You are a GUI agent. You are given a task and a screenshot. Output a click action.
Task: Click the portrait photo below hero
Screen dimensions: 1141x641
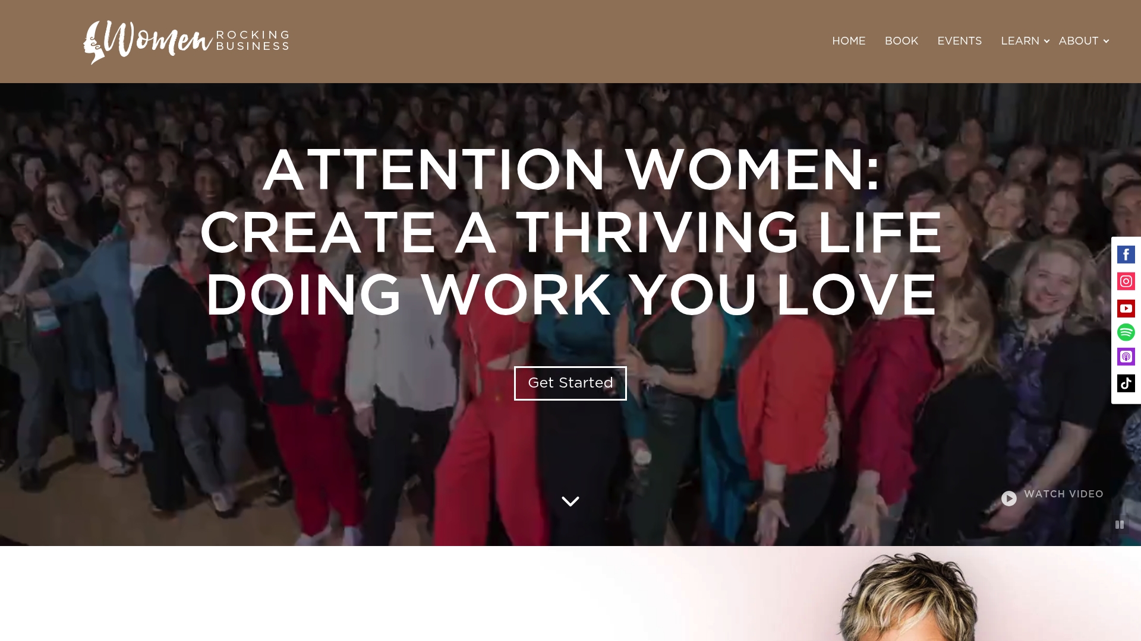pos(906,596)
